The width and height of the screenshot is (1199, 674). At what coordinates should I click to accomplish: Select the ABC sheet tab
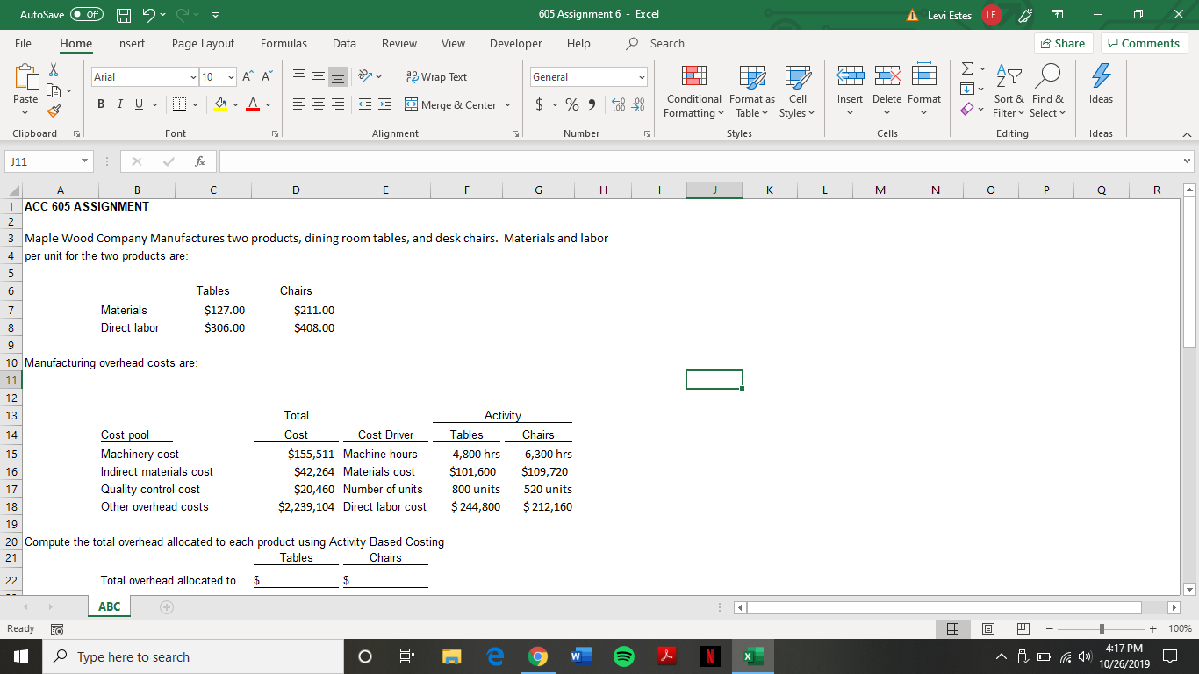pos(110,606)
